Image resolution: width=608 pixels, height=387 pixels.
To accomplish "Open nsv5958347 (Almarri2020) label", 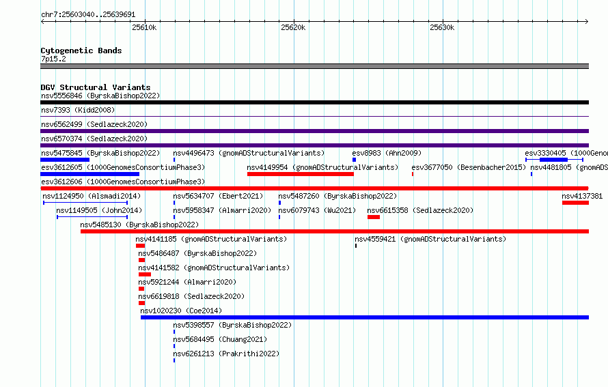I will pyautogui.click(x=222, y=210).
